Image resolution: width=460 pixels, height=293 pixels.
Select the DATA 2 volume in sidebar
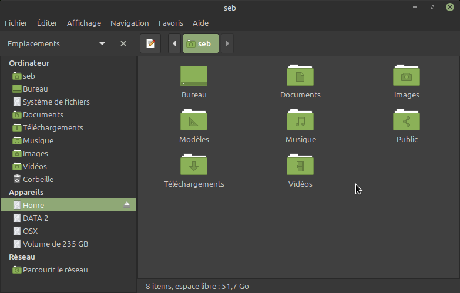point(35,218)
